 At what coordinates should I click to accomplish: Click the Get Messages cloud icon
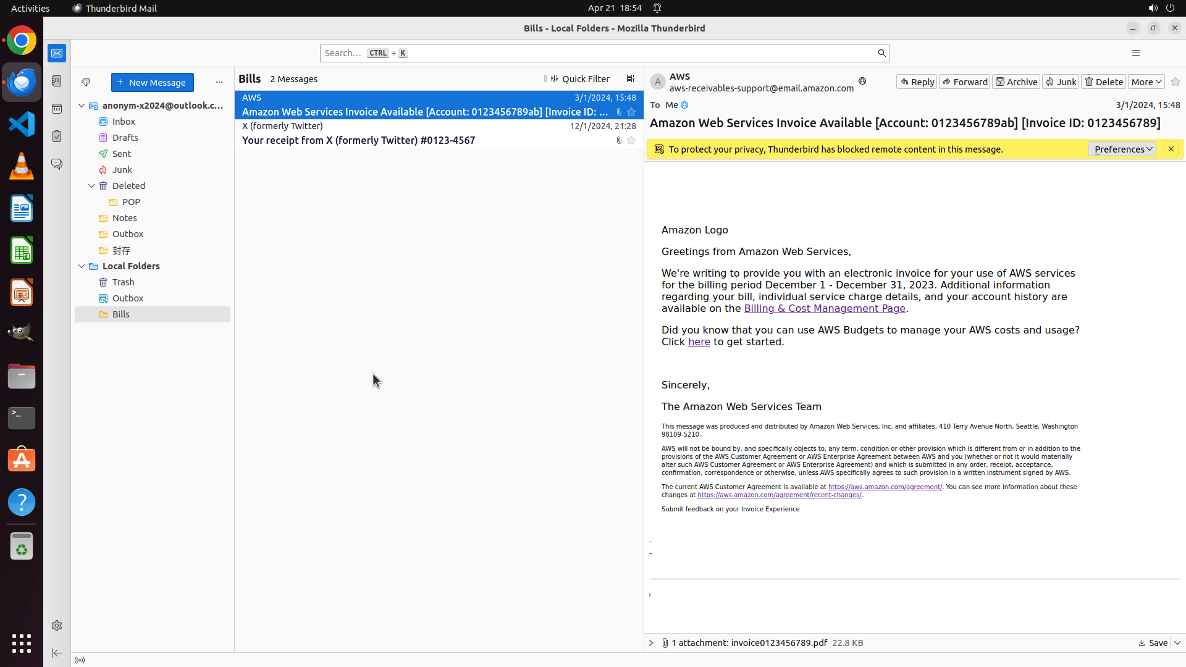click(x=86, y=82)
